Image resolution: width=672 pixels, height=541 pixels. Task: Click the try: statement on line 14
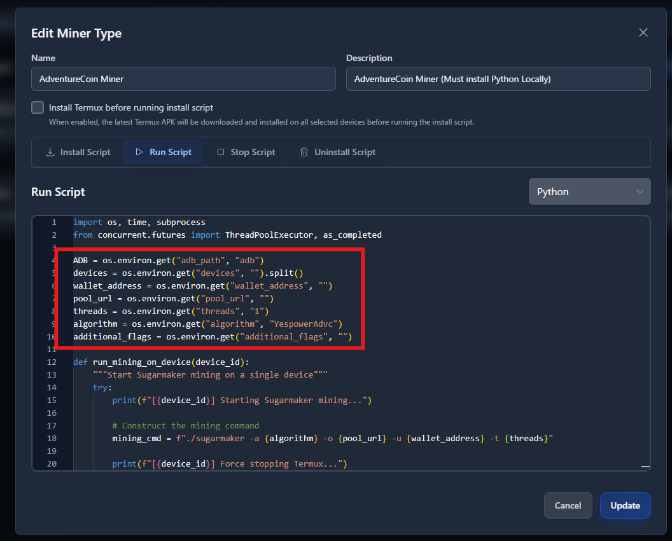[x=102, y=388]
